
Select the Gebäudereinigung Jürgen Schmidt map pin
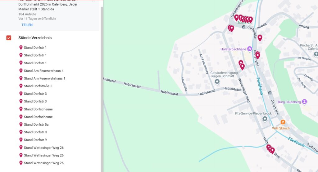tap(217, 82)
